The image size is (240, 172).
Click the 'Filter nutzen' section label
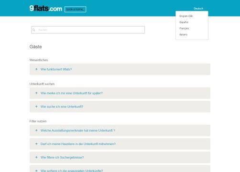point(38,121)
